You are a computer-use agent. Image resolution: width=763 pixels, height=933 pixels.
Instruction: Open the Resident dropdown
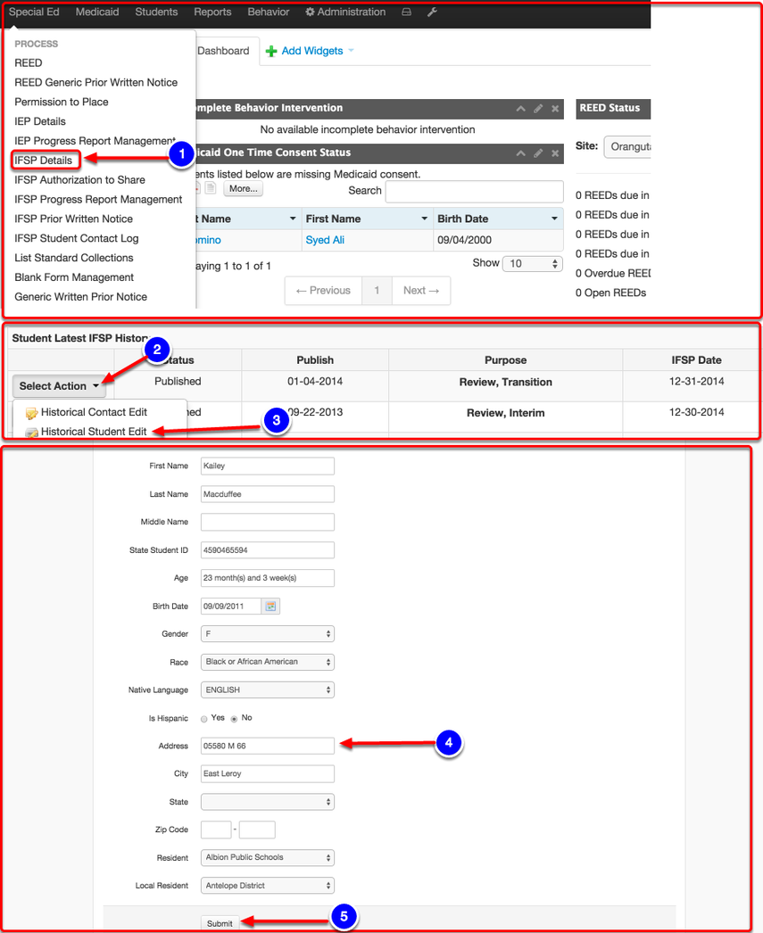click(x=267, y=857)
